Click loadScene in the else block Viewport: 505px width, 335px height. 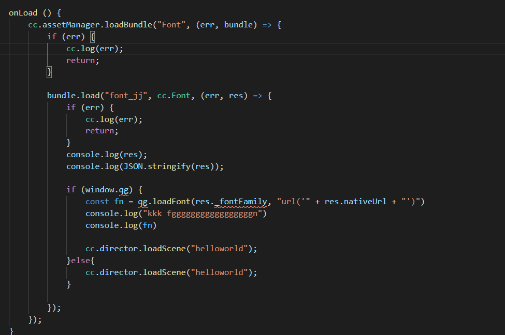pos(164,272)
